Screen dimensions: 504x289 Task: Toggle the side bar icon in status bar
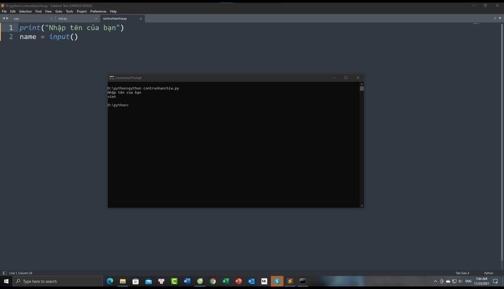4,273
